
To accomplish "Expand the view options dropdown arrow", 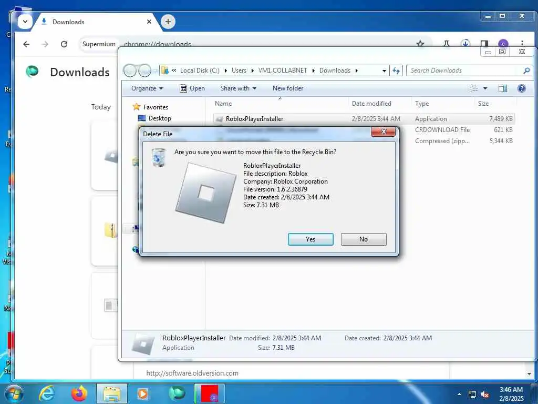I will (x=485, y=88).
